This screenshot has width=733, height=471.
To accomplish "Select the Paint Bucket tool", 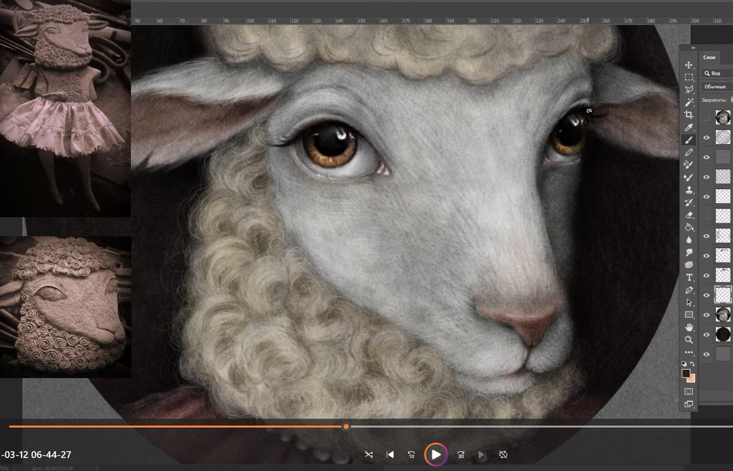I will pos(689,227).
